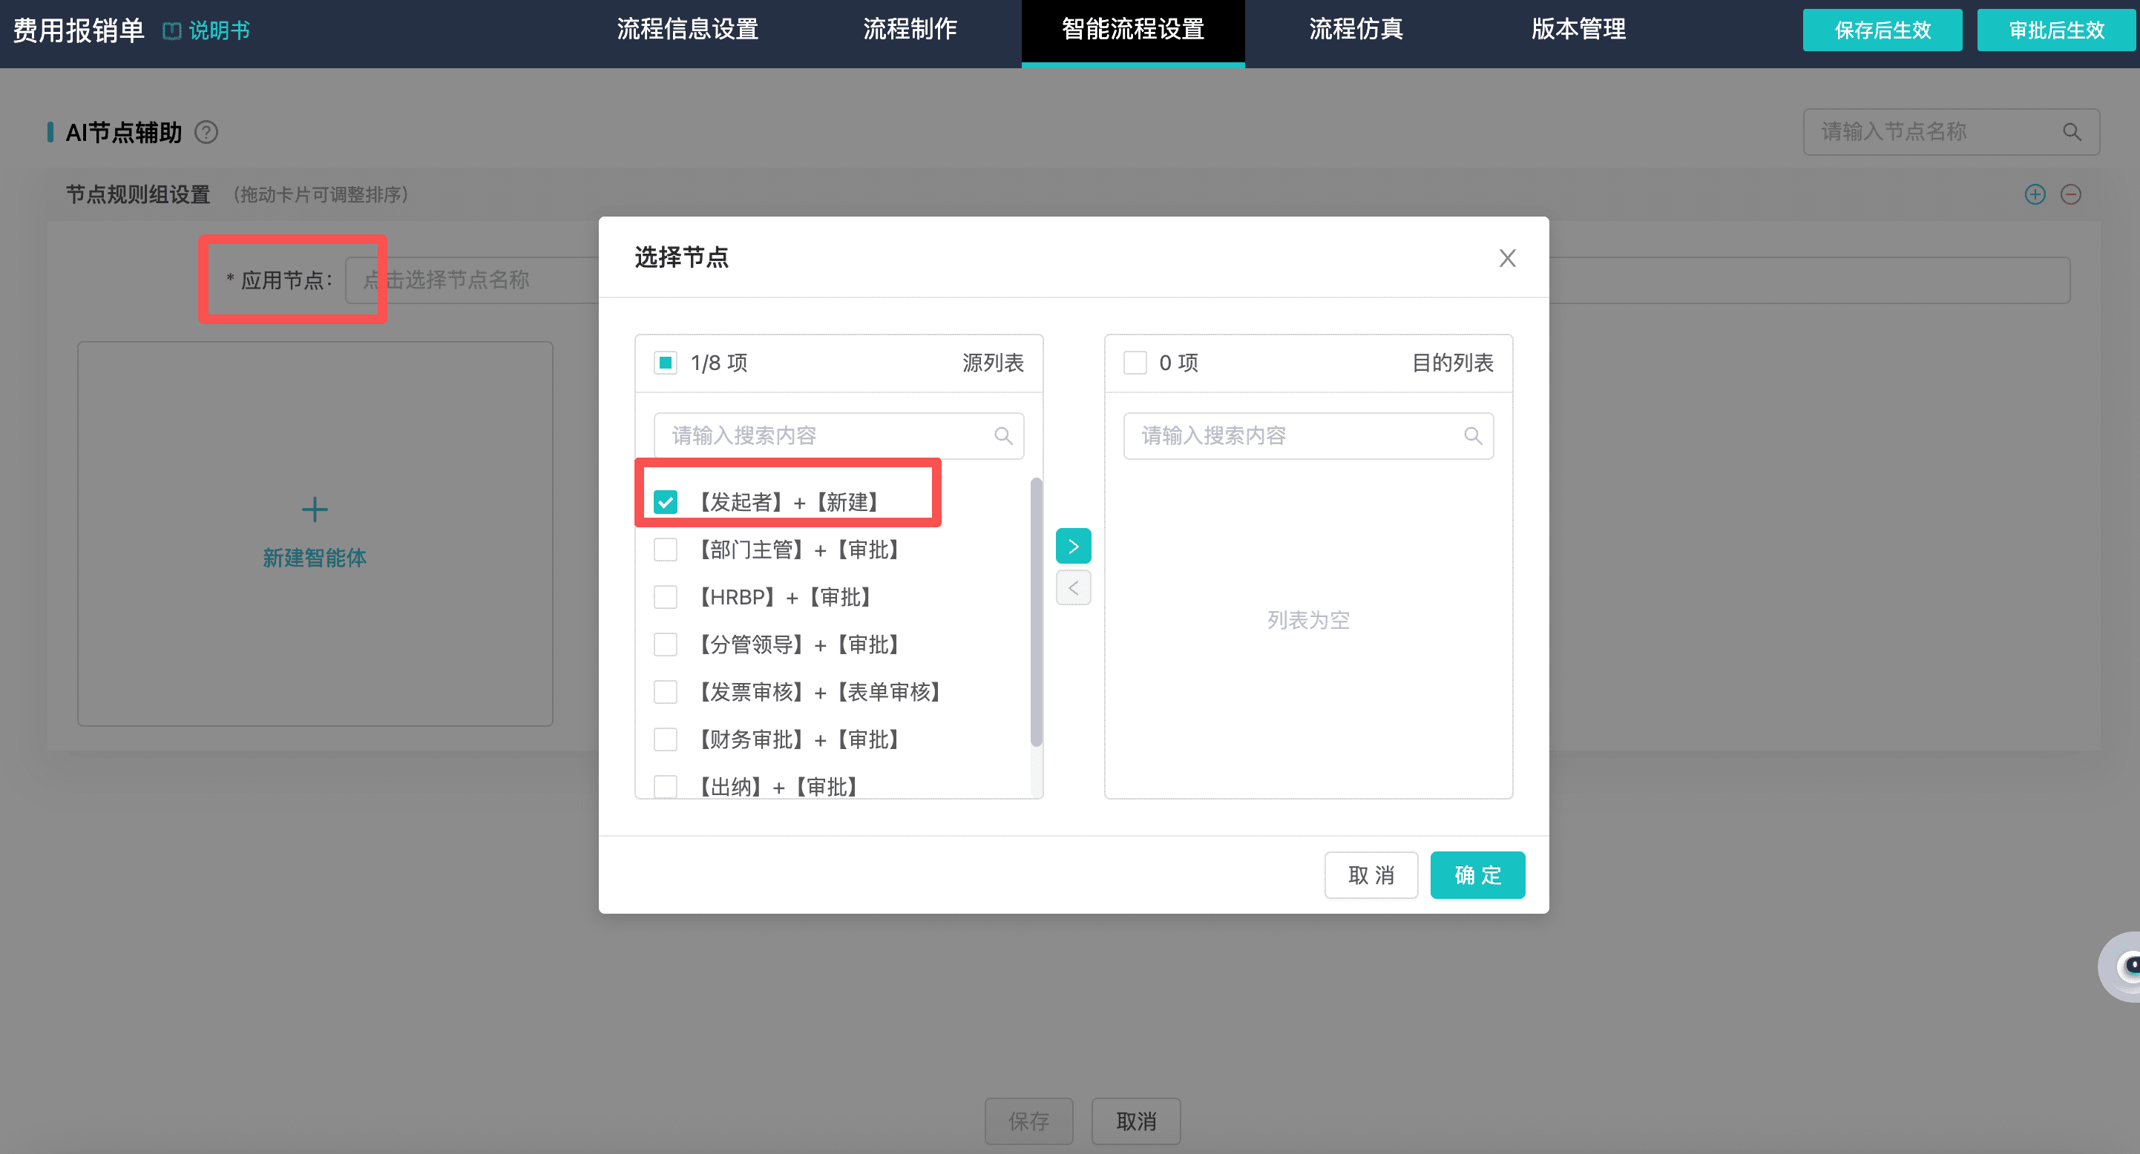Add a rule group with the plus circle icon

click(x=2035, y=194)
